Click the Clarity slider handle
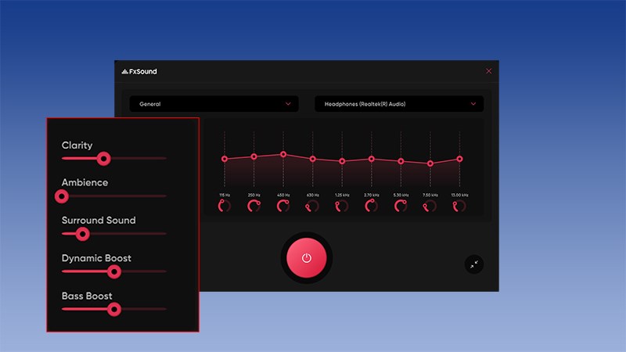 pyautogui.click(x=104, y=159)
